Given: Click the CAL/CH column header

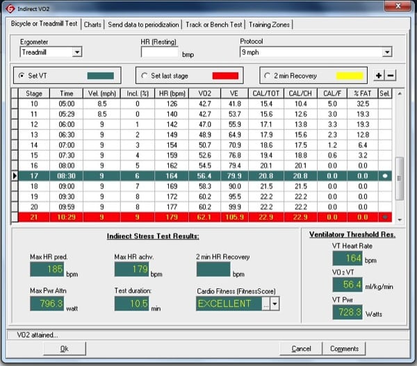Looking at the screenshot, I should 300,94.
